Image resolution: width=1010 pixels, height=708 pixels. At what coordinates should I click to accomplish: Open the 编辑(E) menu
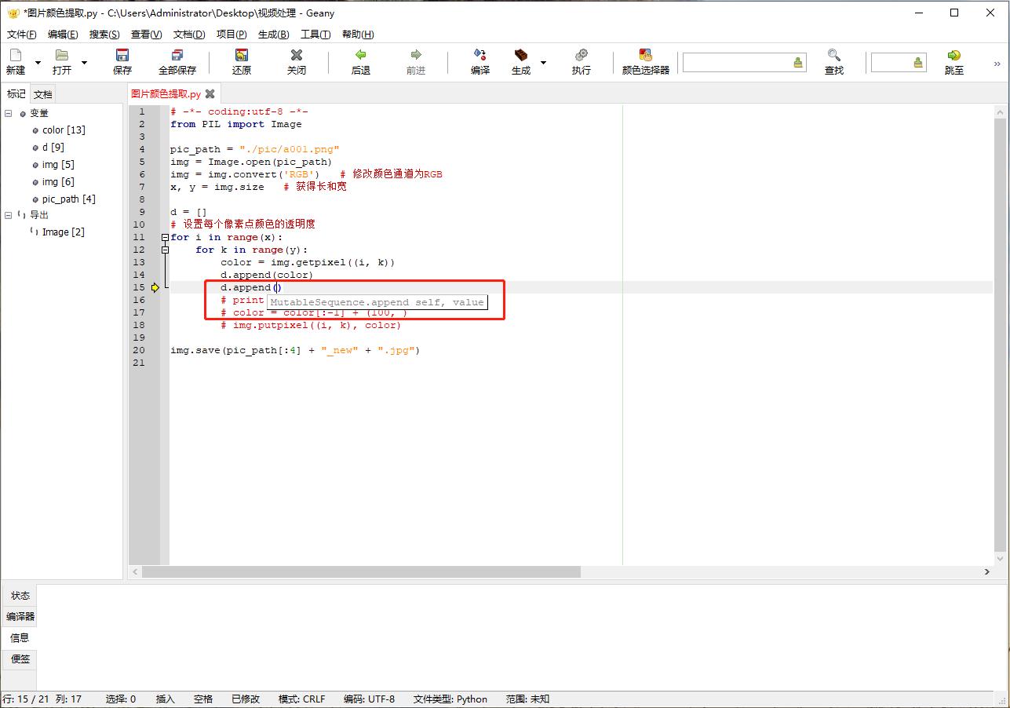click(x=63, y=35)
